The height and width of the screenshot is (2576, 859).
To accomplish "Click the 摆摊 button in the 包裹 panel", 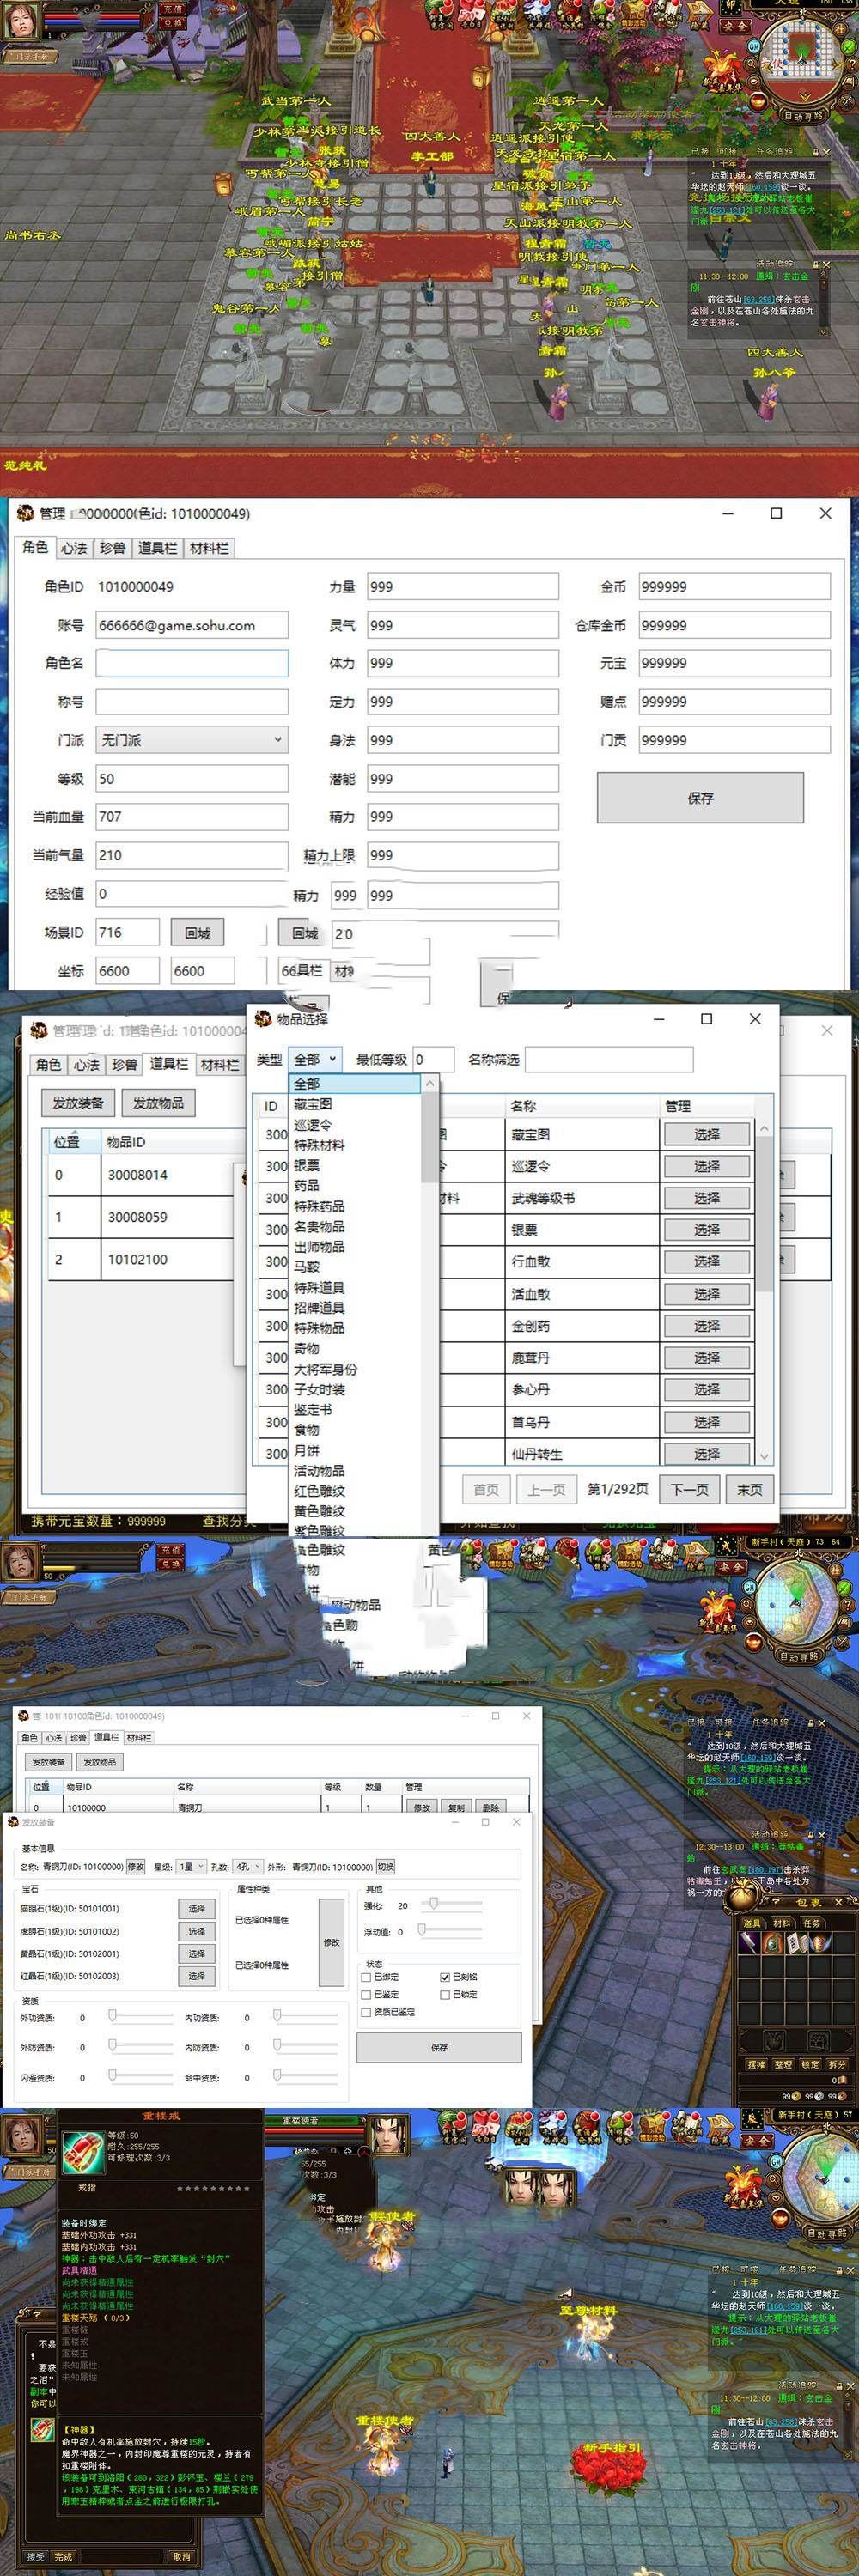I will (756, 2064).
